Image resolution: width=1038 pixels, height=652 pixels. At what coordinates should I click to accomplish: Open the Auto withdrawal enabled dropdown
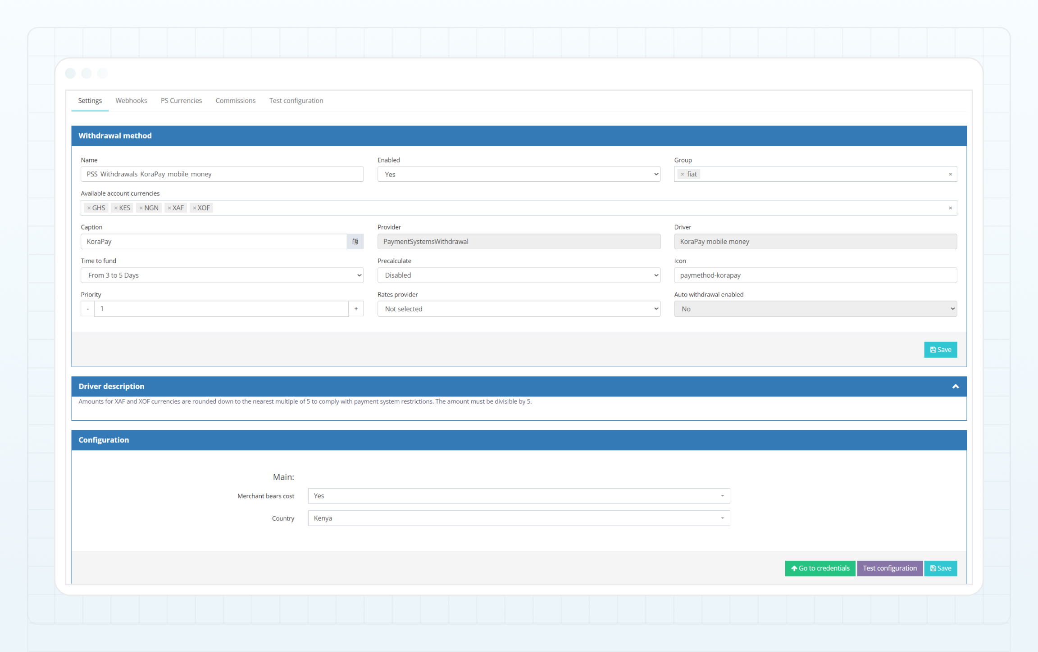[x=815, y=309]
